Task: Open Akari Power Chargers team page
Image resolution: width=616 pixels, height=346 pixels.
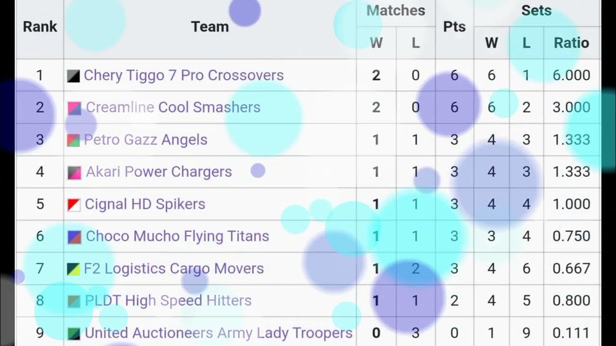Action: 159,172
